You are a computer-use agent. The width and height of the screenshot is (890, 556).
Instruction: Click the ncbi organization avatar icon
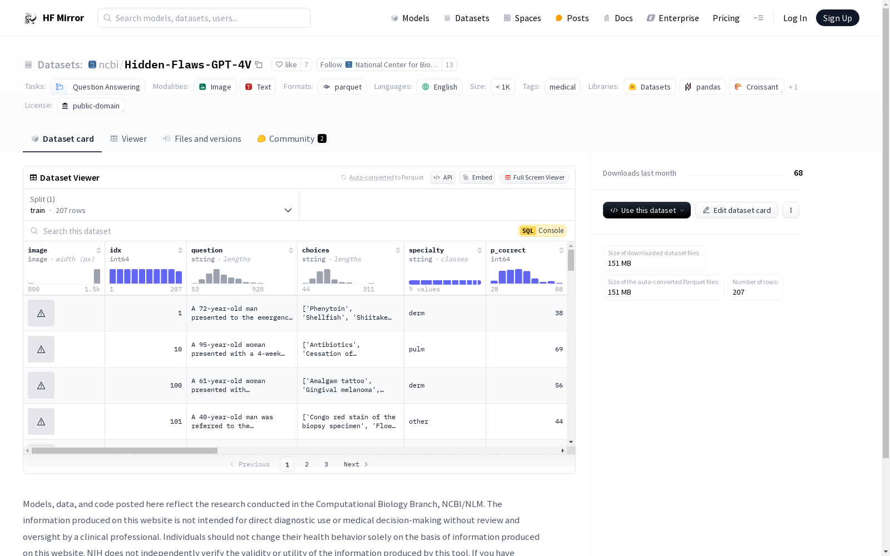(x=92, y=64)
